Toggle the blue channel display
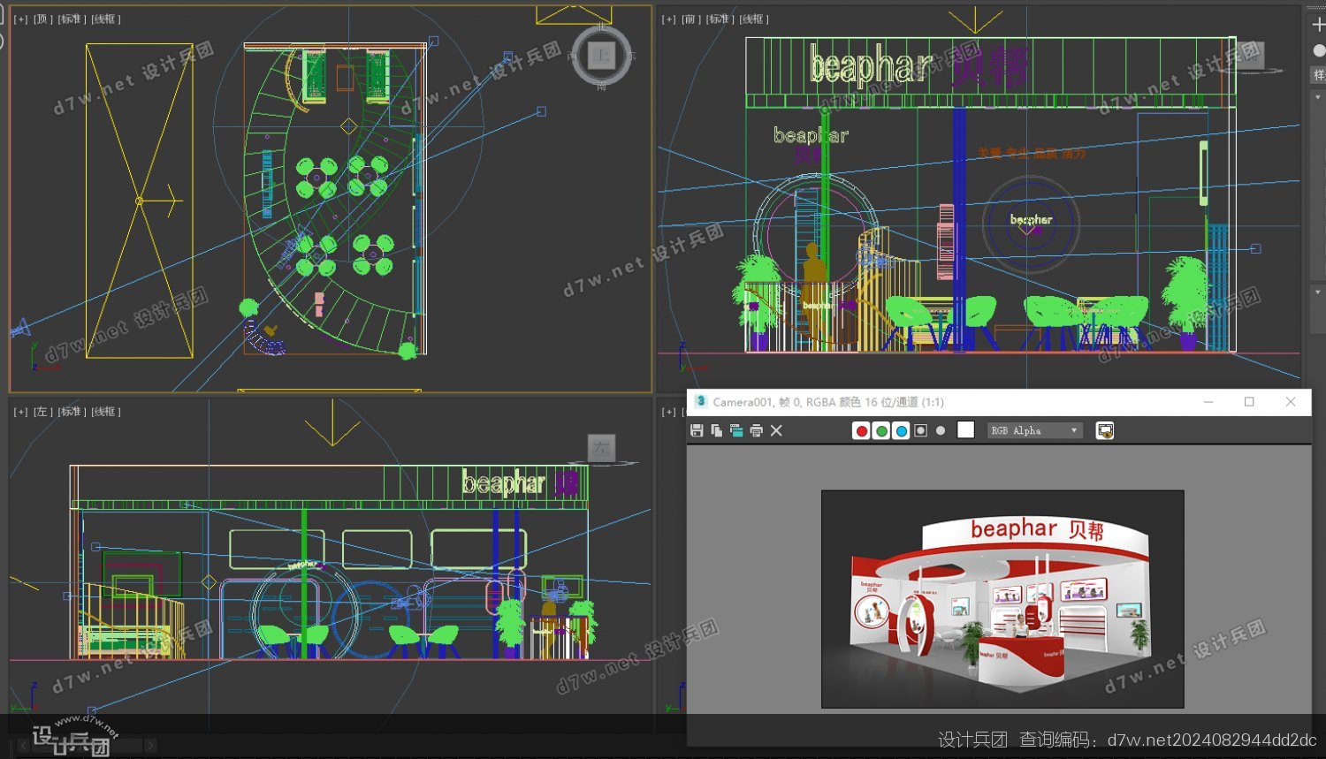The width and height of the screenshot is (1326, 759). [x=901, y=430]
